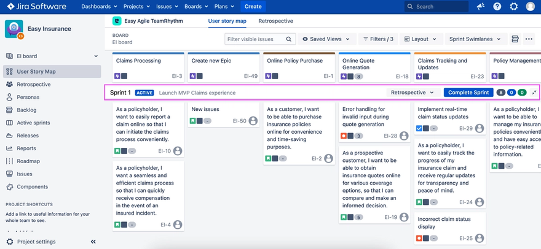Screen dimensions: 541x249
Task: Open the Plans dropdown menu
Action: pos(224,7)
